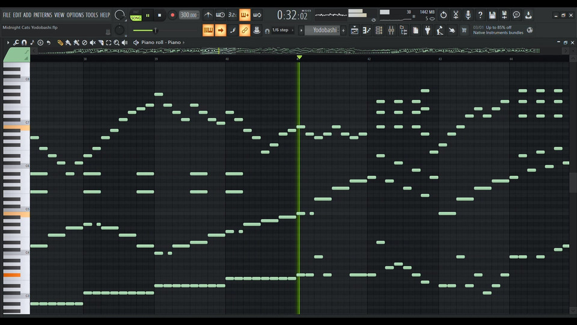
Task: Toggle multilink to controllers button
Action: (x=257, y=30)
